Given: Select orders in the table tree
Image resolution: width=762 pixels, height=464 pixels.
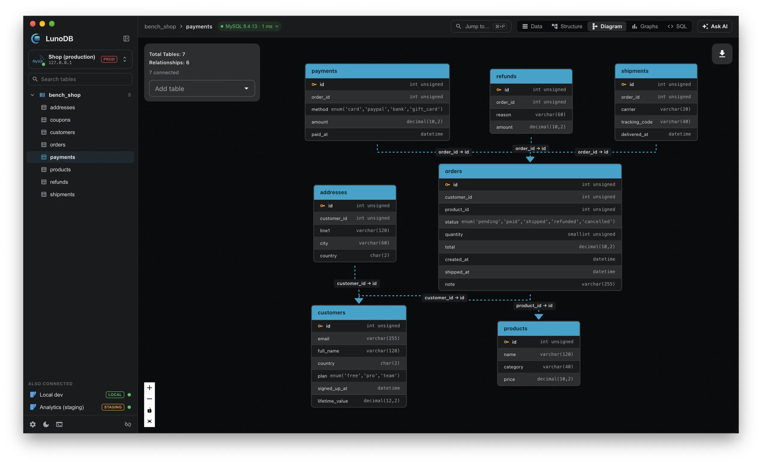Looking at the screenshot, I should [x=80, y=144].
